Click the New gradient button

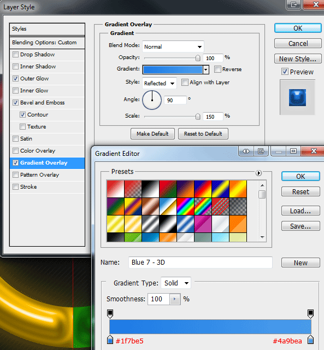pos(301,262)
